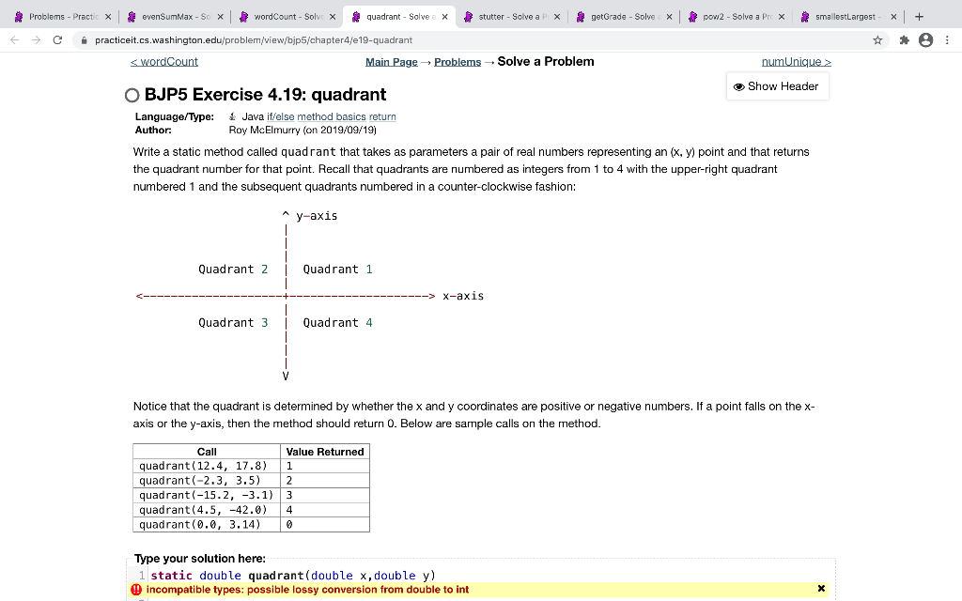962x601 pixels.
Task: Navigate back with the back arrow
Action: (x=13, y=40)
